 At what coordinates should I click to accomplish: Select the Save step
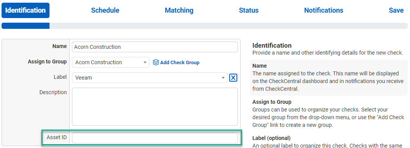[x=396, y=10]
